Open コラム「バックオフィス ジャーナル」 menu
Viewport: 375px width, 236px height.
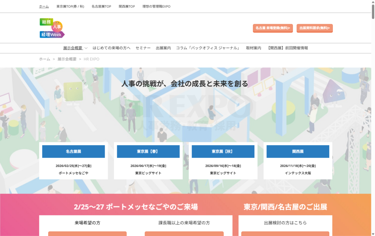208,48
